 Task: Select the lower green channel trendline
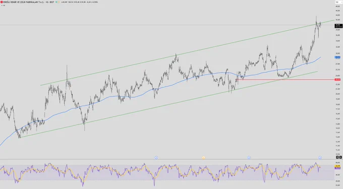168,105
